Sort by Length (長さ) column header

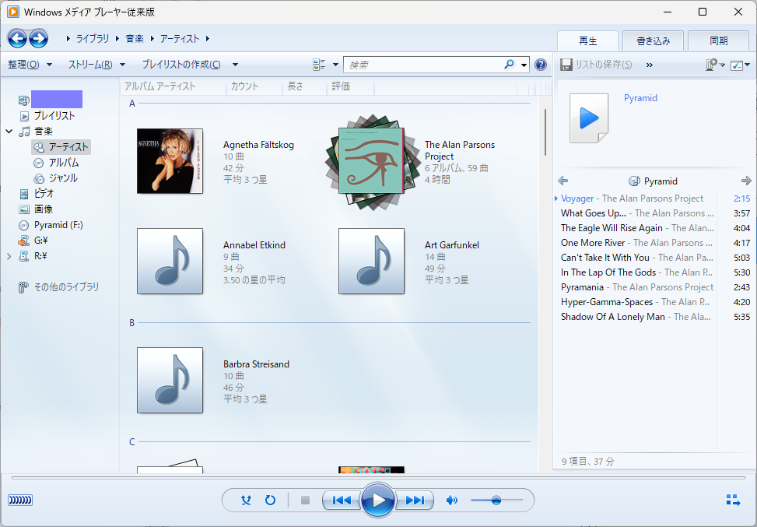(305, 86)
